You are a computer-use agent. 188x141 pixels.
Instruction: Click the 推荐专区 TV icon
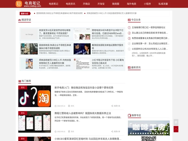pyautogui.click(x=129, y=115)
